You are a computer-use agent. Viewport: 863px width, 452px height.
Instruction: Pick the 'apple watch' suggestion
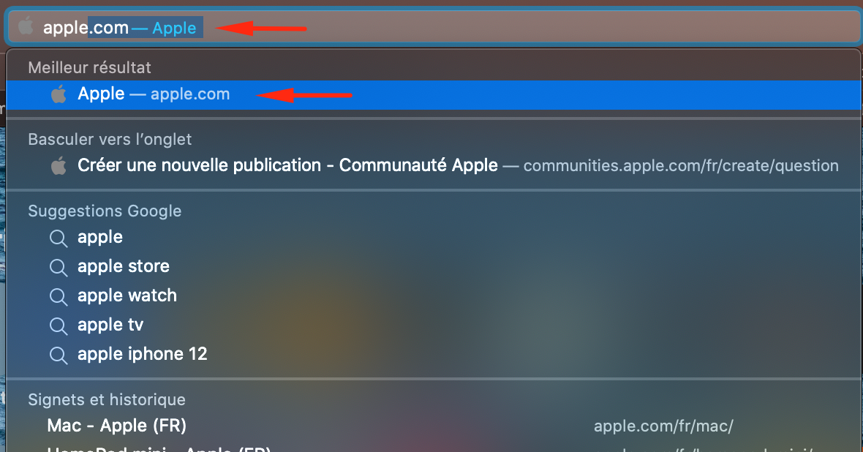click(x=434, y=295)
